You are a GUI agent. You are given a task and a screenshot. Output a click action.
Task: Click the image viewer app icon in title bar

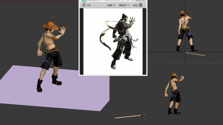(84, 1)
